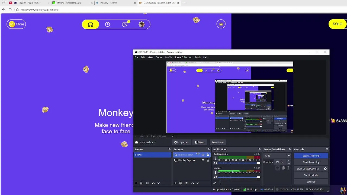Open OBS Help menu
Screen dimensions: 347x195
coord(206,57)
